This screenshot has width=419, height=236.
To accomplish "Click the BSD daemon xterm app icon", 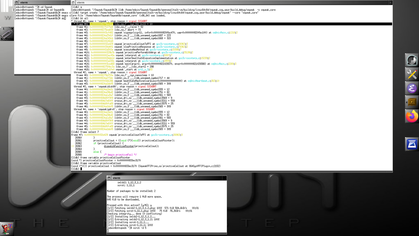I will (7, 228).
